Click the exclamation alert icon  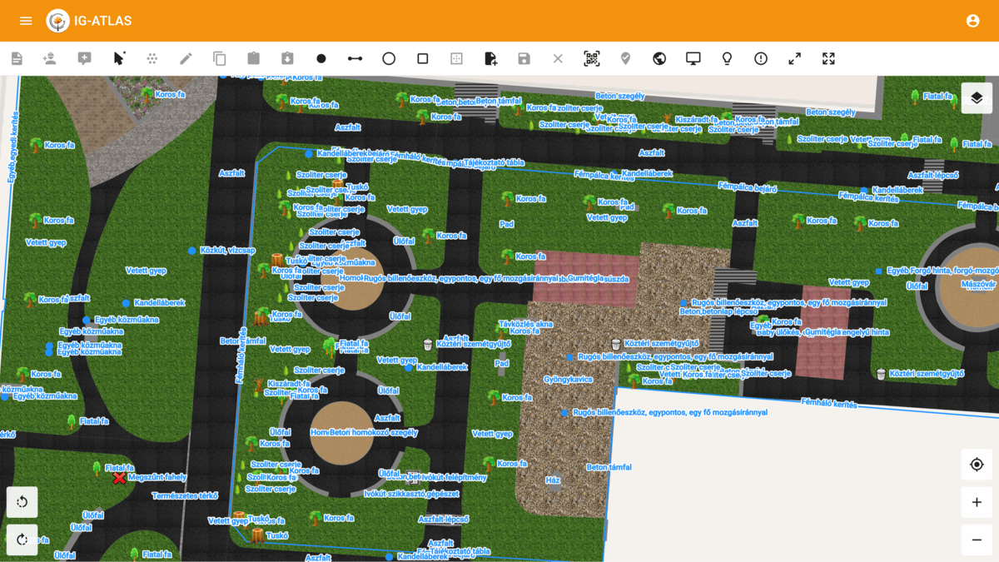(x=761, y=59)
